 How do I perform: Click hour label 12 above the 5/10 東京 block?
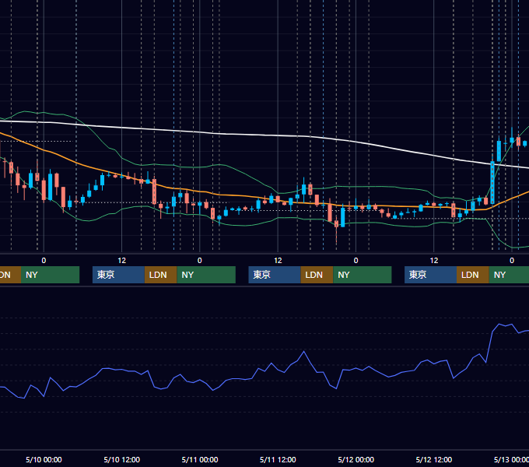click(122, 260)
